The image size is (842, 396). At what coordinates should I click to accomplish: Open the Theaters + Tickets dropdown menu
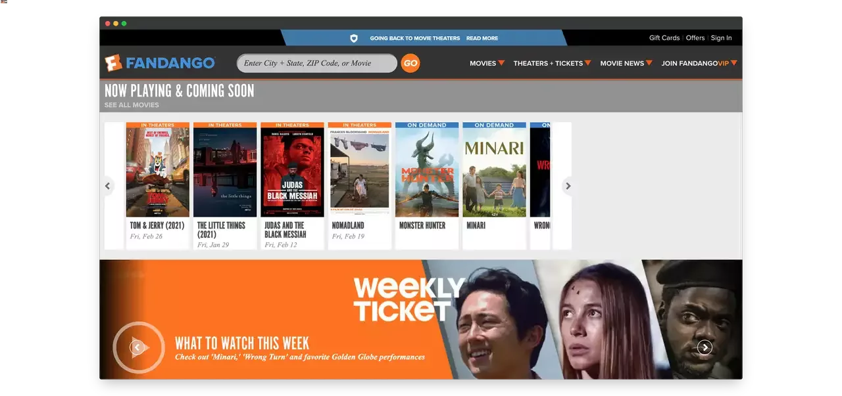point(552,63)
